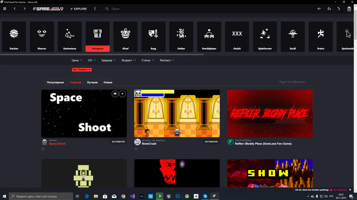Open the three-dot more menu

[95, 9]
